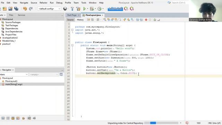The width and height of the screenshot is (222, 125).
Task: Click the Profile Project icon
Action: click(100, 9)
